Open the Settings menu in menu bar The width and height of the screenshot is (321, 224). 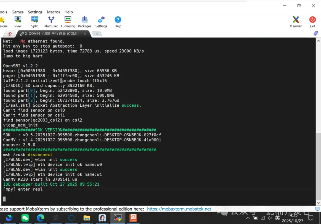click(x=35, y=12)
